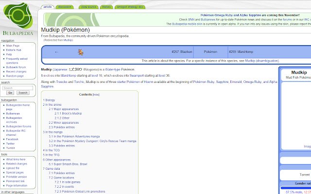
Task: Go to #259: Marshtomp entry
Action: tap(241, 52)
